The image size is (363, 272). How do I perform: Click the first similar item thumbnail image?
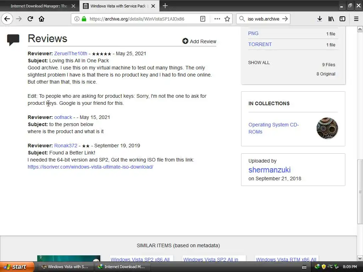tap(69, 259)
